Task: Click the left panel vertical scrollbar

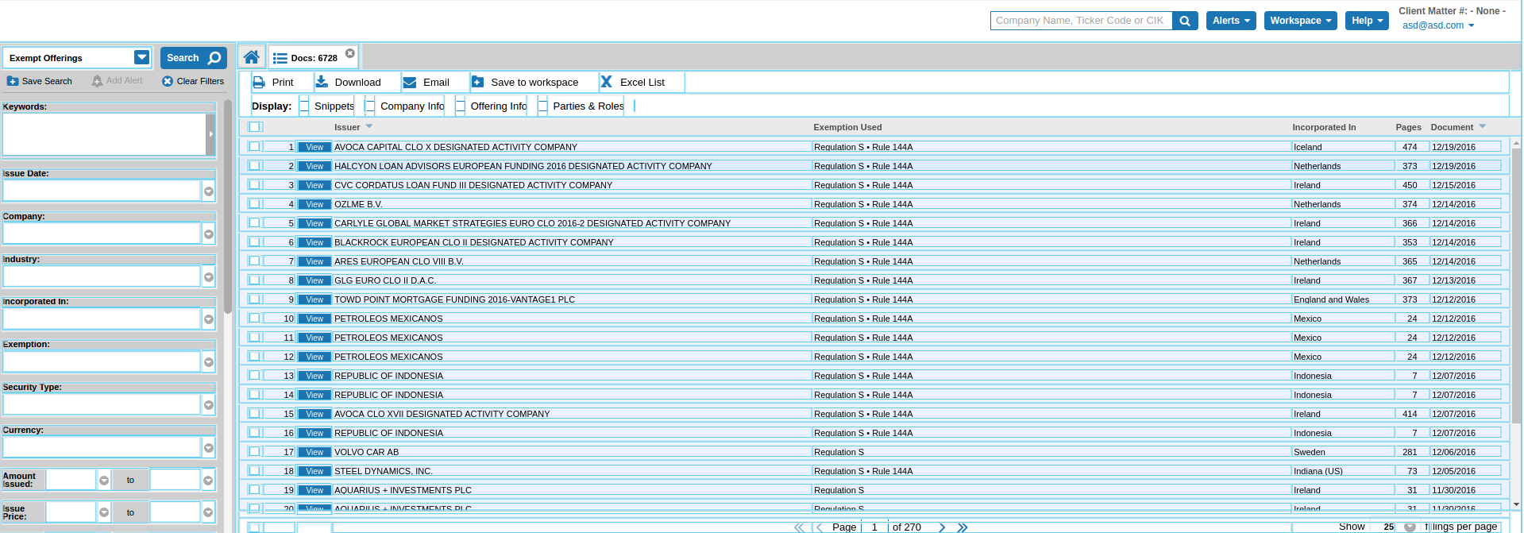Action: tap(228, 206)
